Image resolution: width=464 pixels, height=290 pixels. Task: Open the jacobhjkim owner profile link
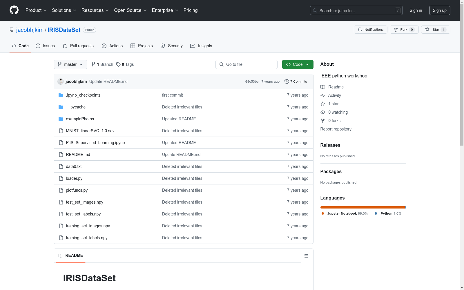30,30
